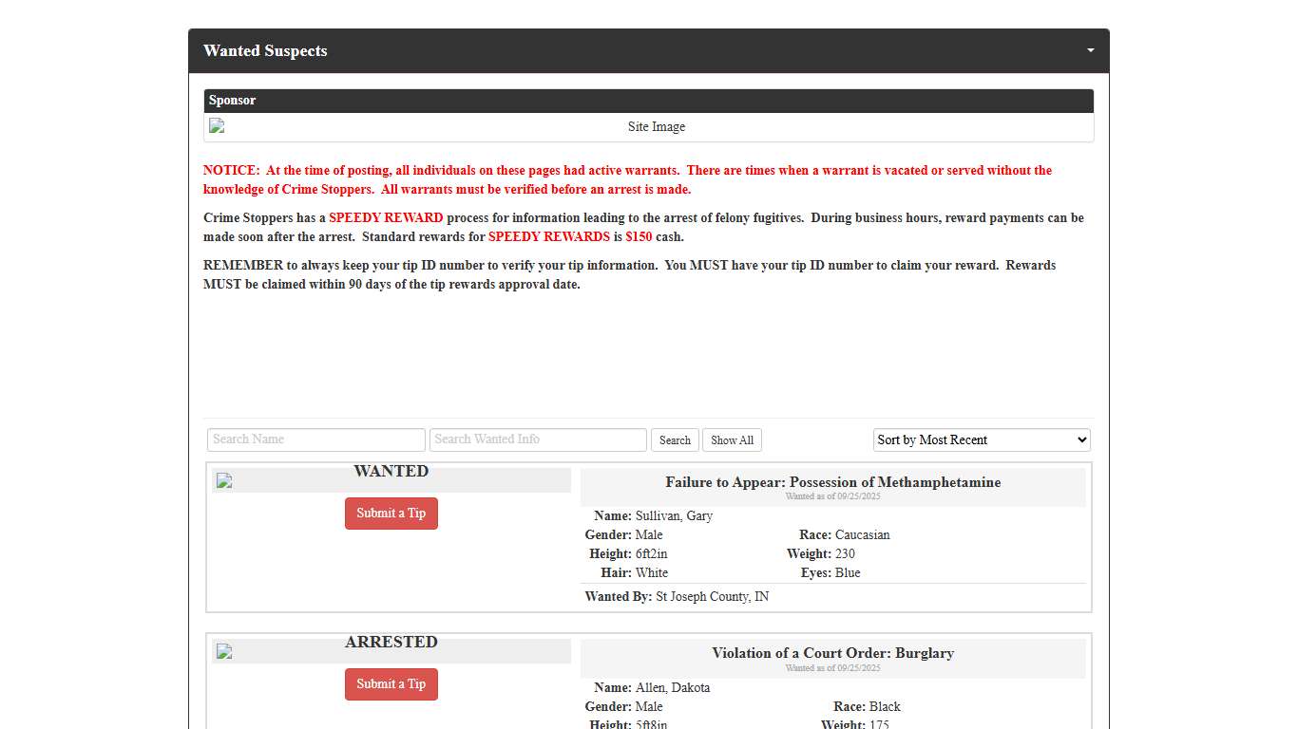1298x729 pixels.
Task: Focus the Search Wanted Info field
Action: pyautogui.click(x=538, y=439)
